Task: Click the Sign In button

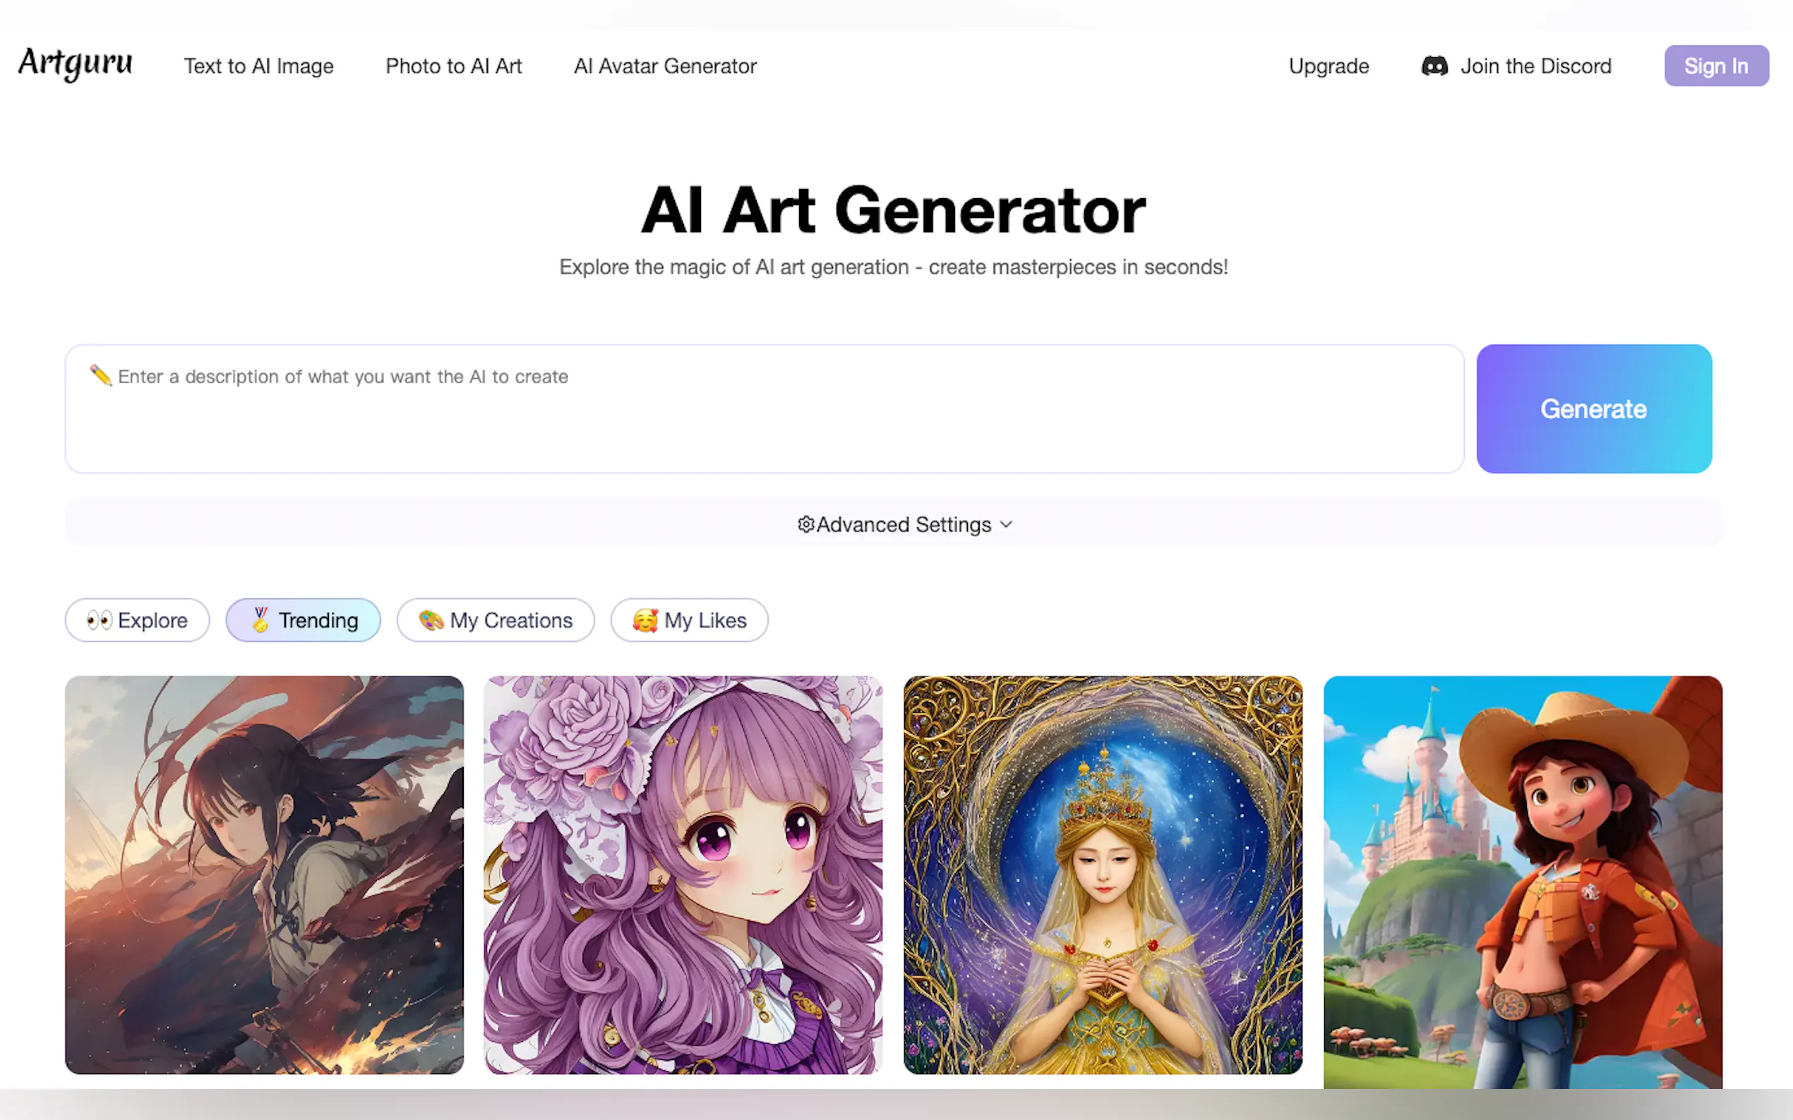Action: (1717, 66)
